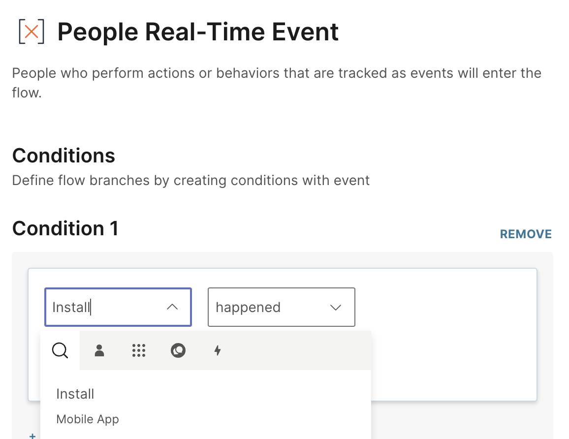The height and width of the screenshot is (439, 569).
Task: Click the 'Conditions' section heading
Action: point(63,156)
